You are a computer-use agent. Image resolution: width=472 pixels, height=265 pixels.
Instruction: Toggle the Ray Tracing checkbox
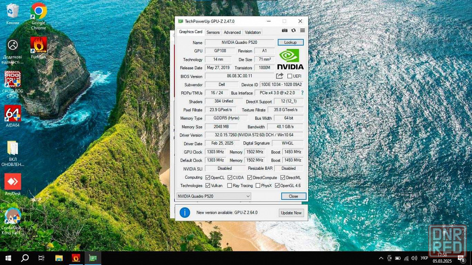click(230, 186)
